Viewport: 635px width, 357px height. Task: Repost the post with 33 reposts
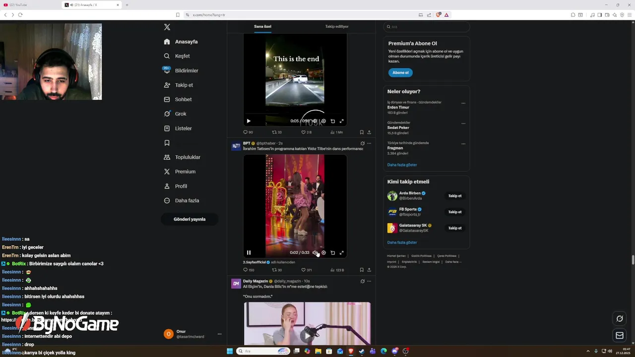point(277,132)
